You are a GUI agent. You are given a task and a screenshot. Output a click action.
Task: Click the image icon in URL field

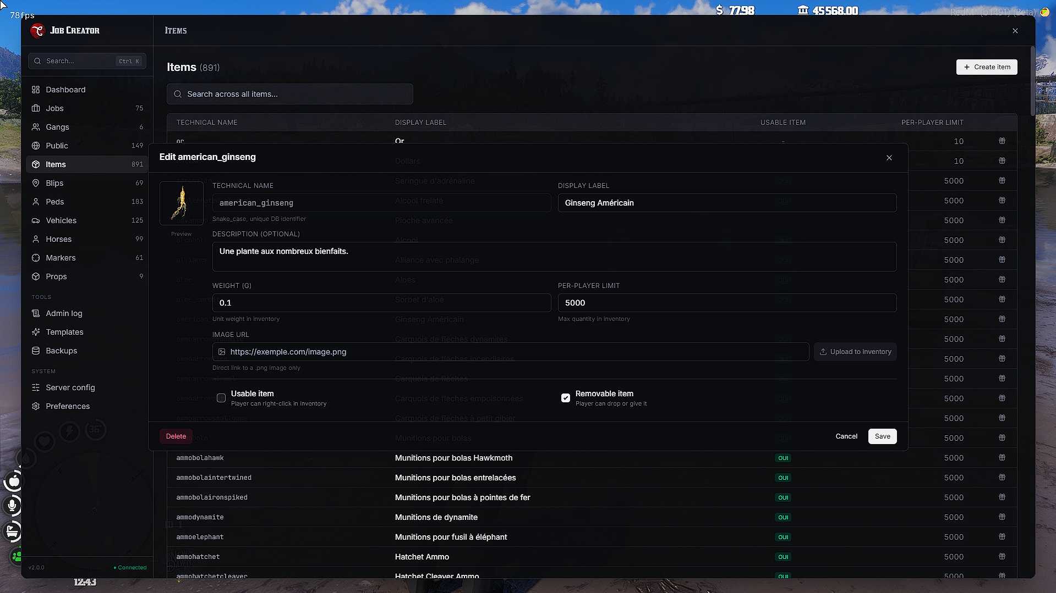pos(222,352)
